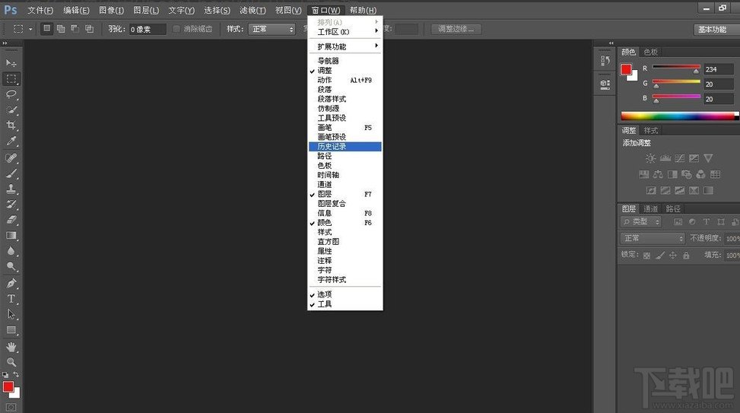The height and width of the screenshot is (413, 740).
Task: Click the Levels adjustment icon
Action: (x=665, y=159)
